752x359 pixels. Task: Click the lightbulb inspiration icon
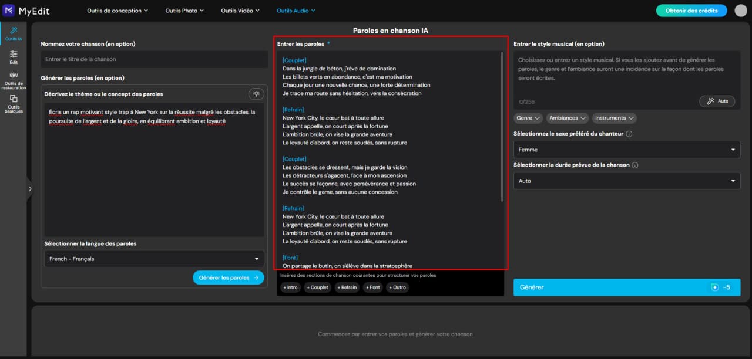click(256, 94)
